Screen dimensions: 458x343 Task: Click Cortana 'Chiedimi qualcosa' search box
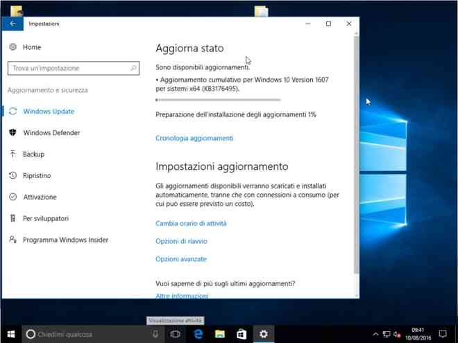click(x=92, y=334)
